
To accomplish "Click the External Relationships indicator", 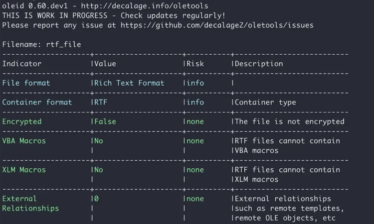I will pos(30,204).
